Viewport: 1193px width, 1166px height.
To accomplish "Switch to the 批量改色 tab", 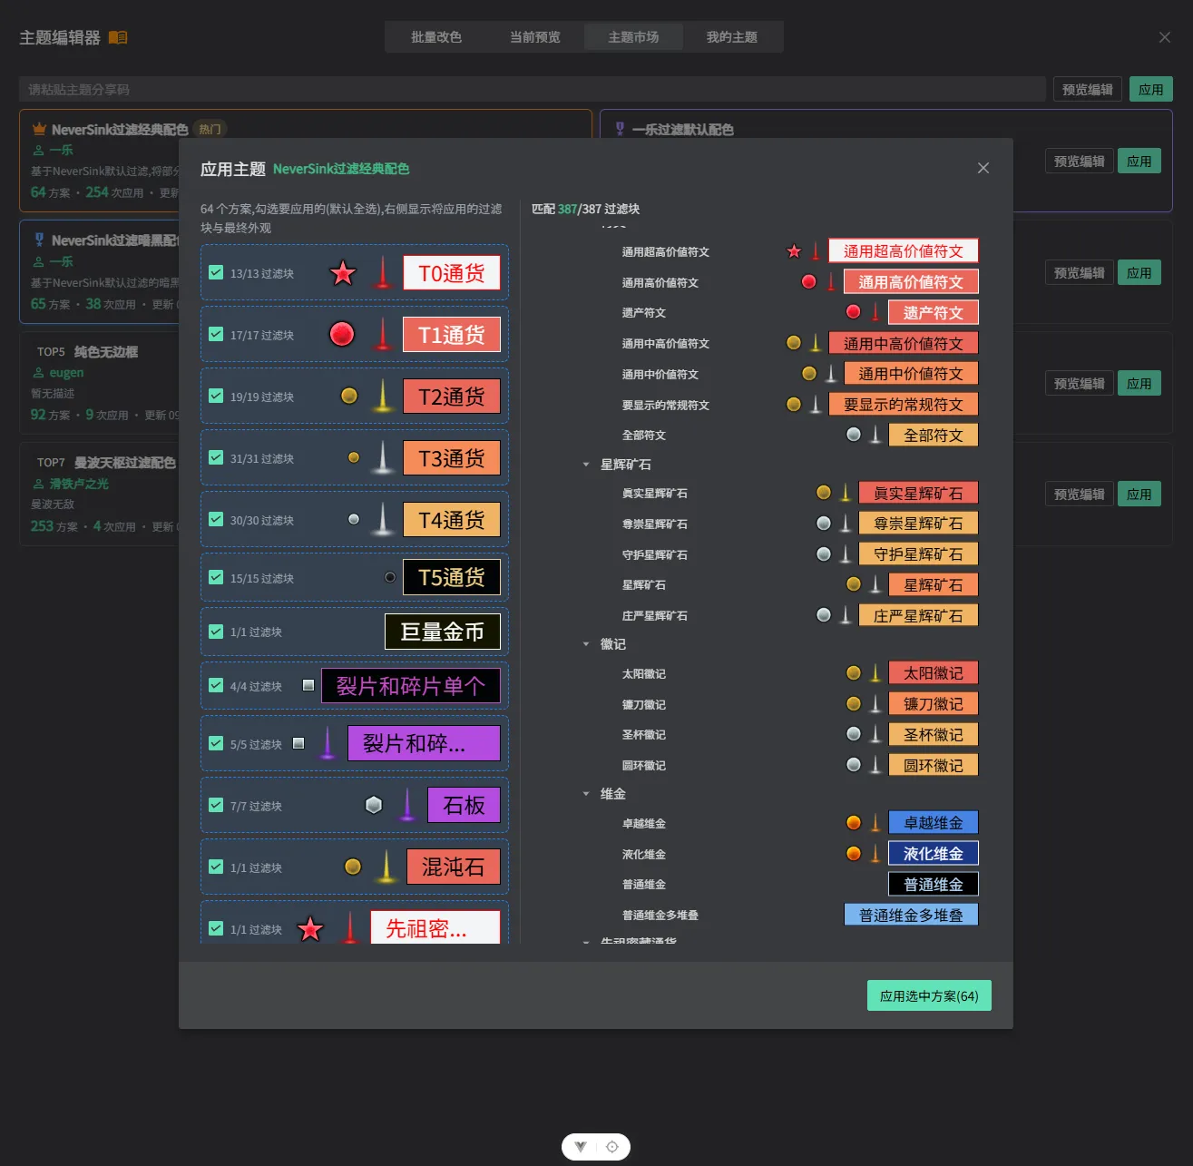I will point(436,37).
